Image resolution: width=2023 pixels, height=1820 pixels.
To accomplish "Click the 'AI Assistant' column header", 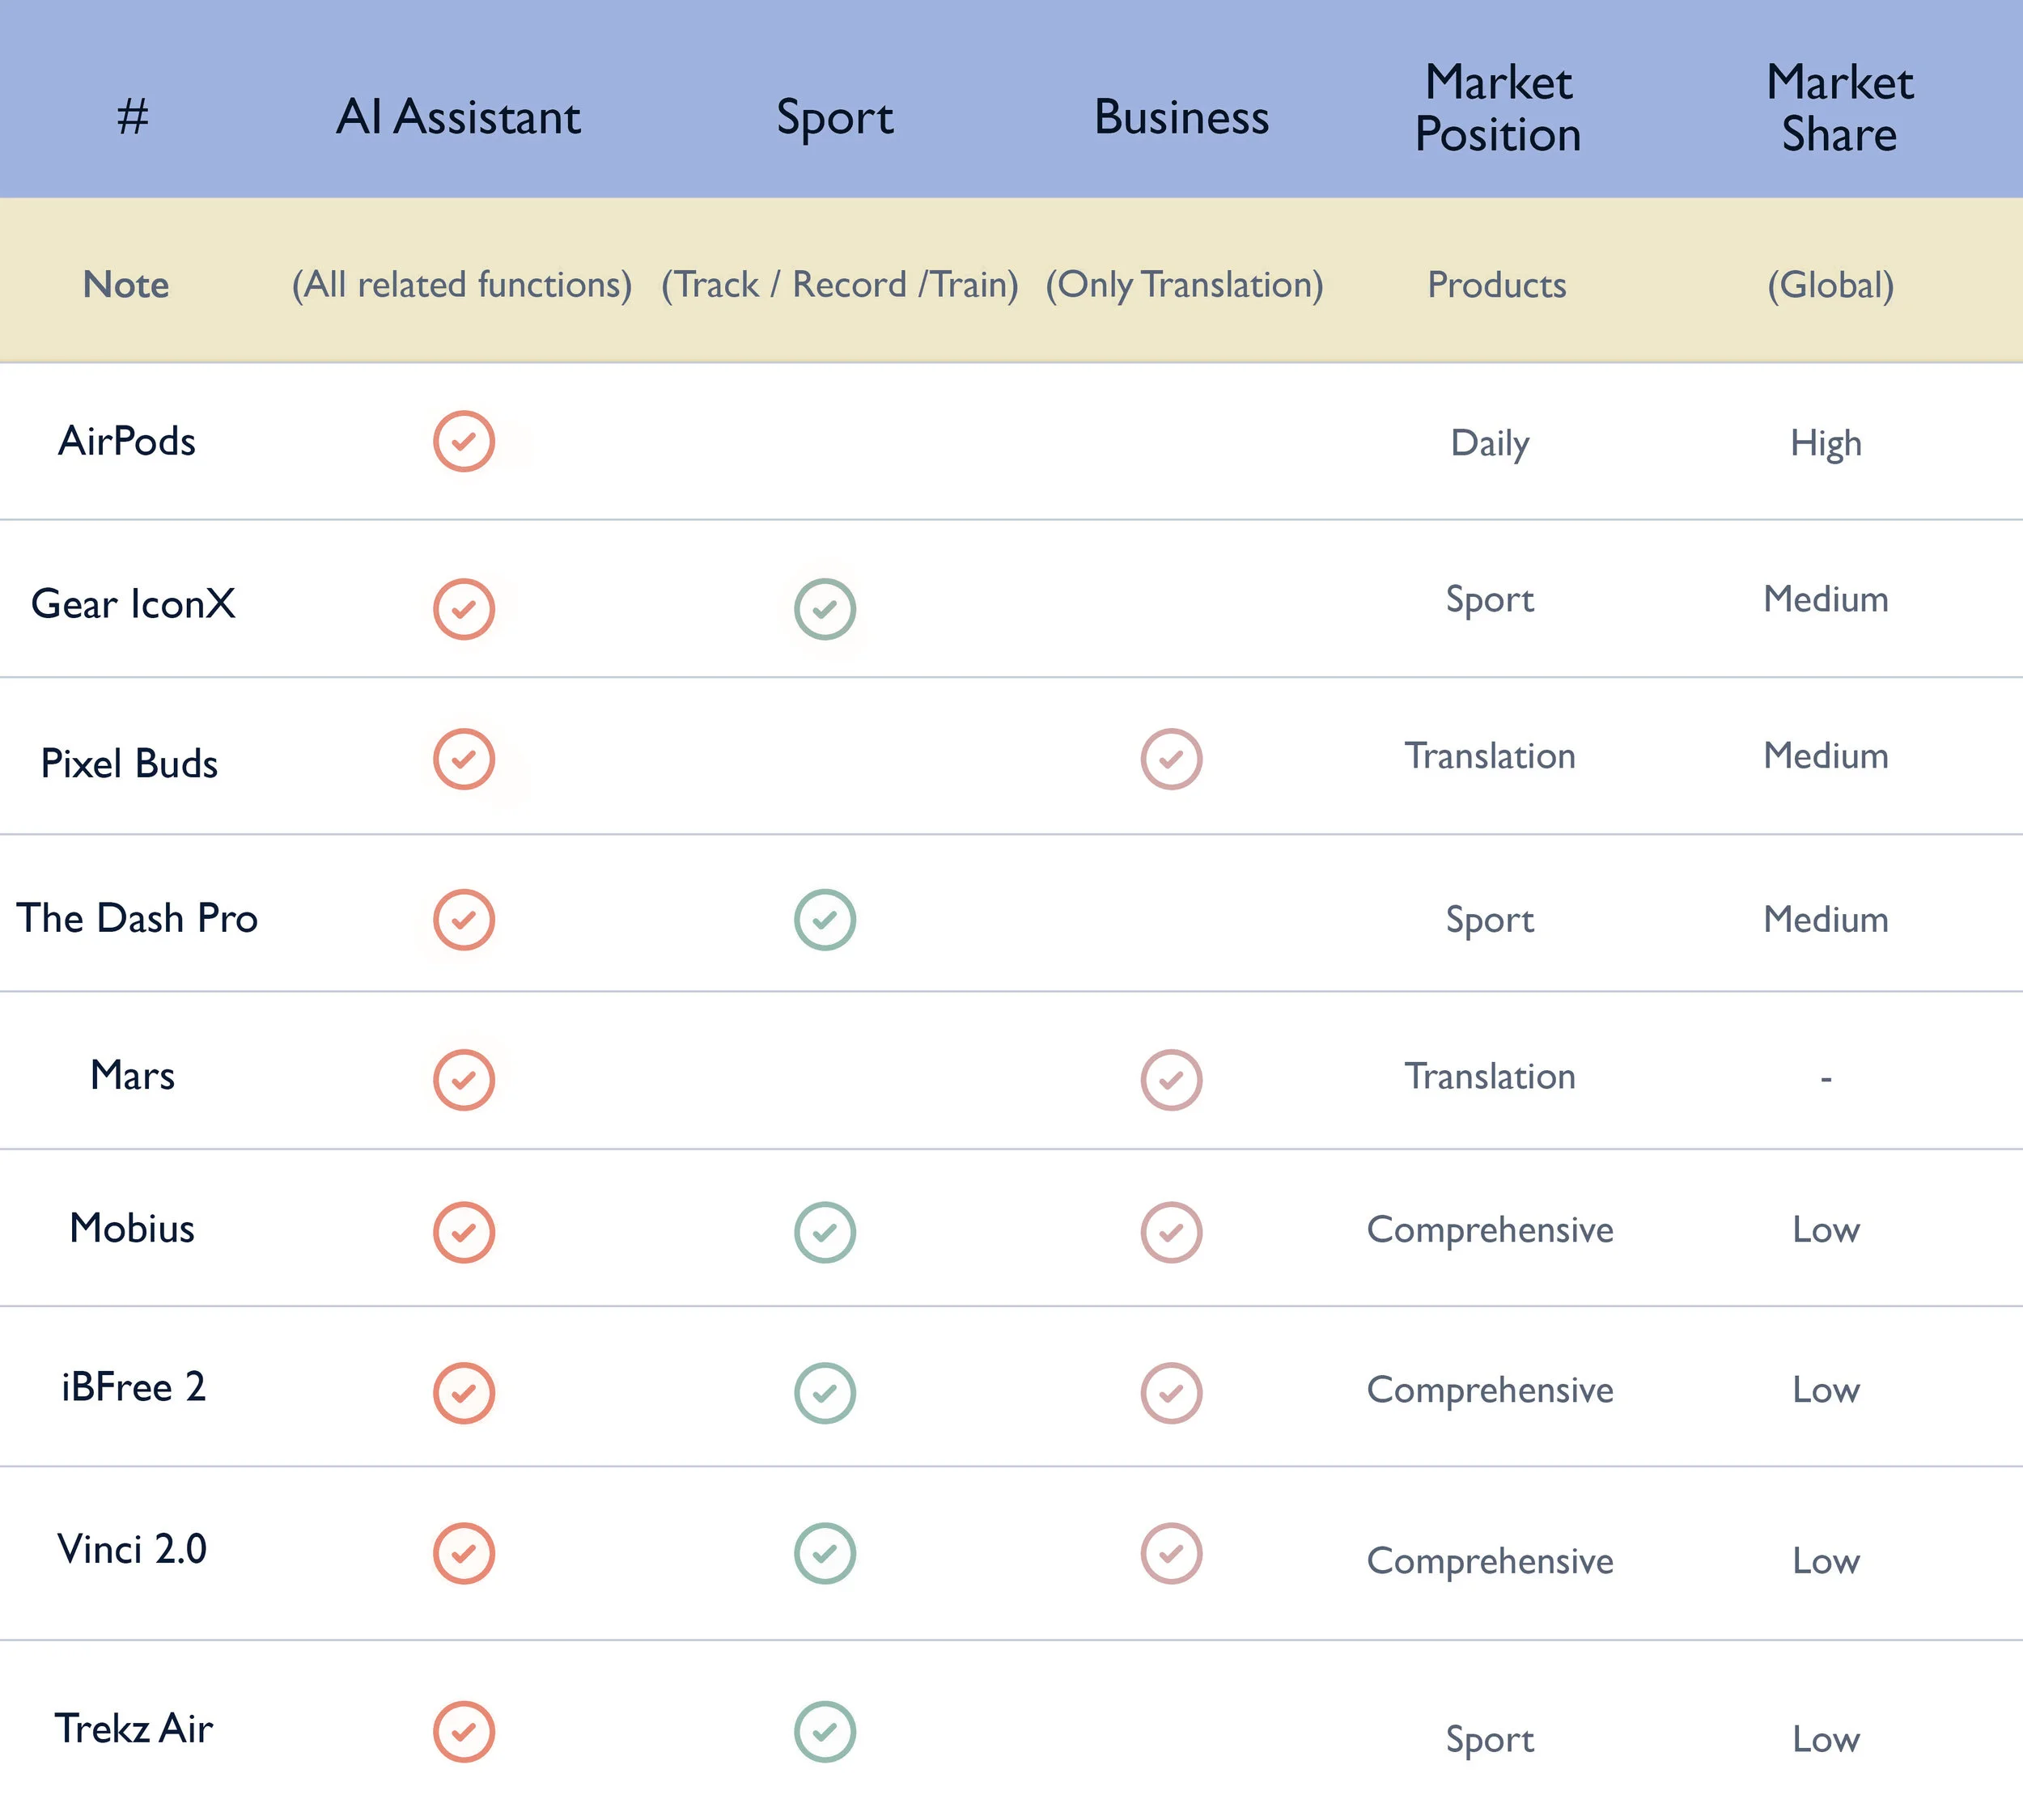I will pos(458,117).
